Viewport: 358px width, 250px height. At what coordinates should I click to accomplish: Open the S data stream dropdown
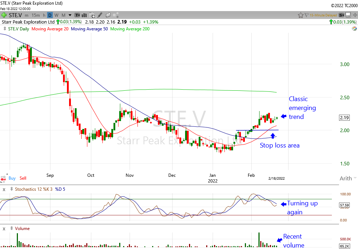[341, 15]
